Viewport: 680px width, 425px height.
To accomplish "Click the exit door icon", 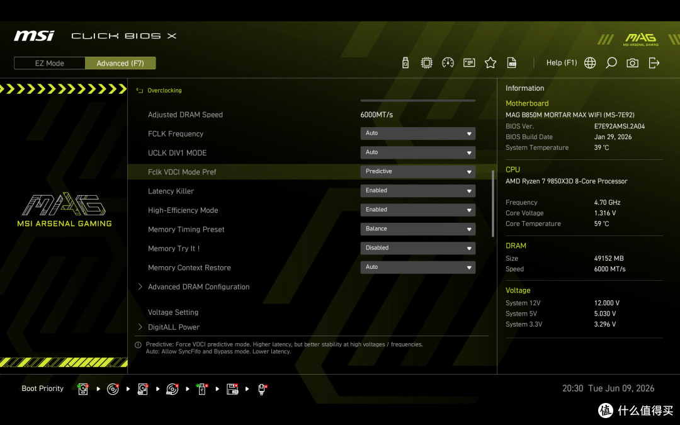I will tap(654, 63).
